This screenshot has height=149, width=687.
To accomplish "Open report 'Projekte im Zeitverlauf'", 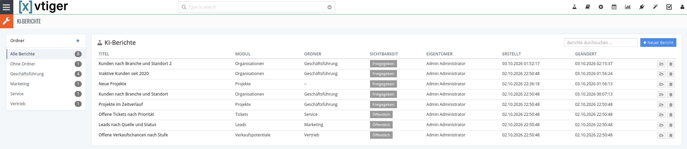I will point(121,104).
